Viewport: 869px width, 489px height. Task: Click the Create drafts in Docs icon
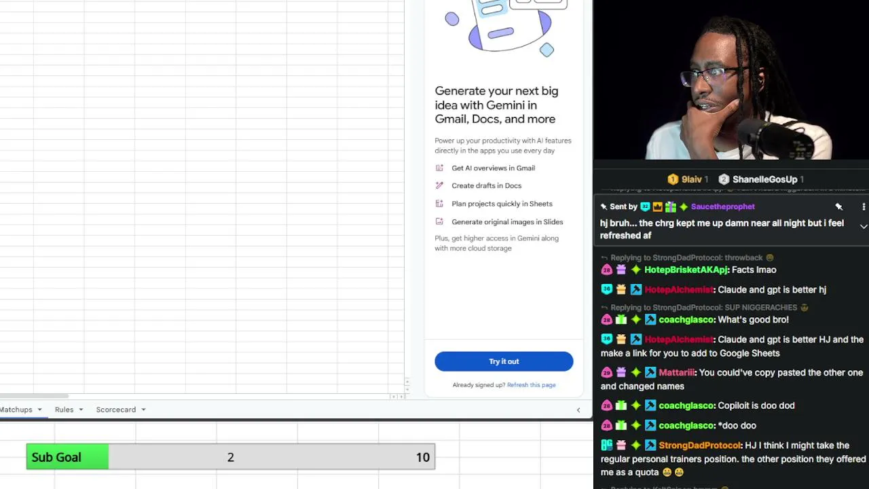(439, 185)
